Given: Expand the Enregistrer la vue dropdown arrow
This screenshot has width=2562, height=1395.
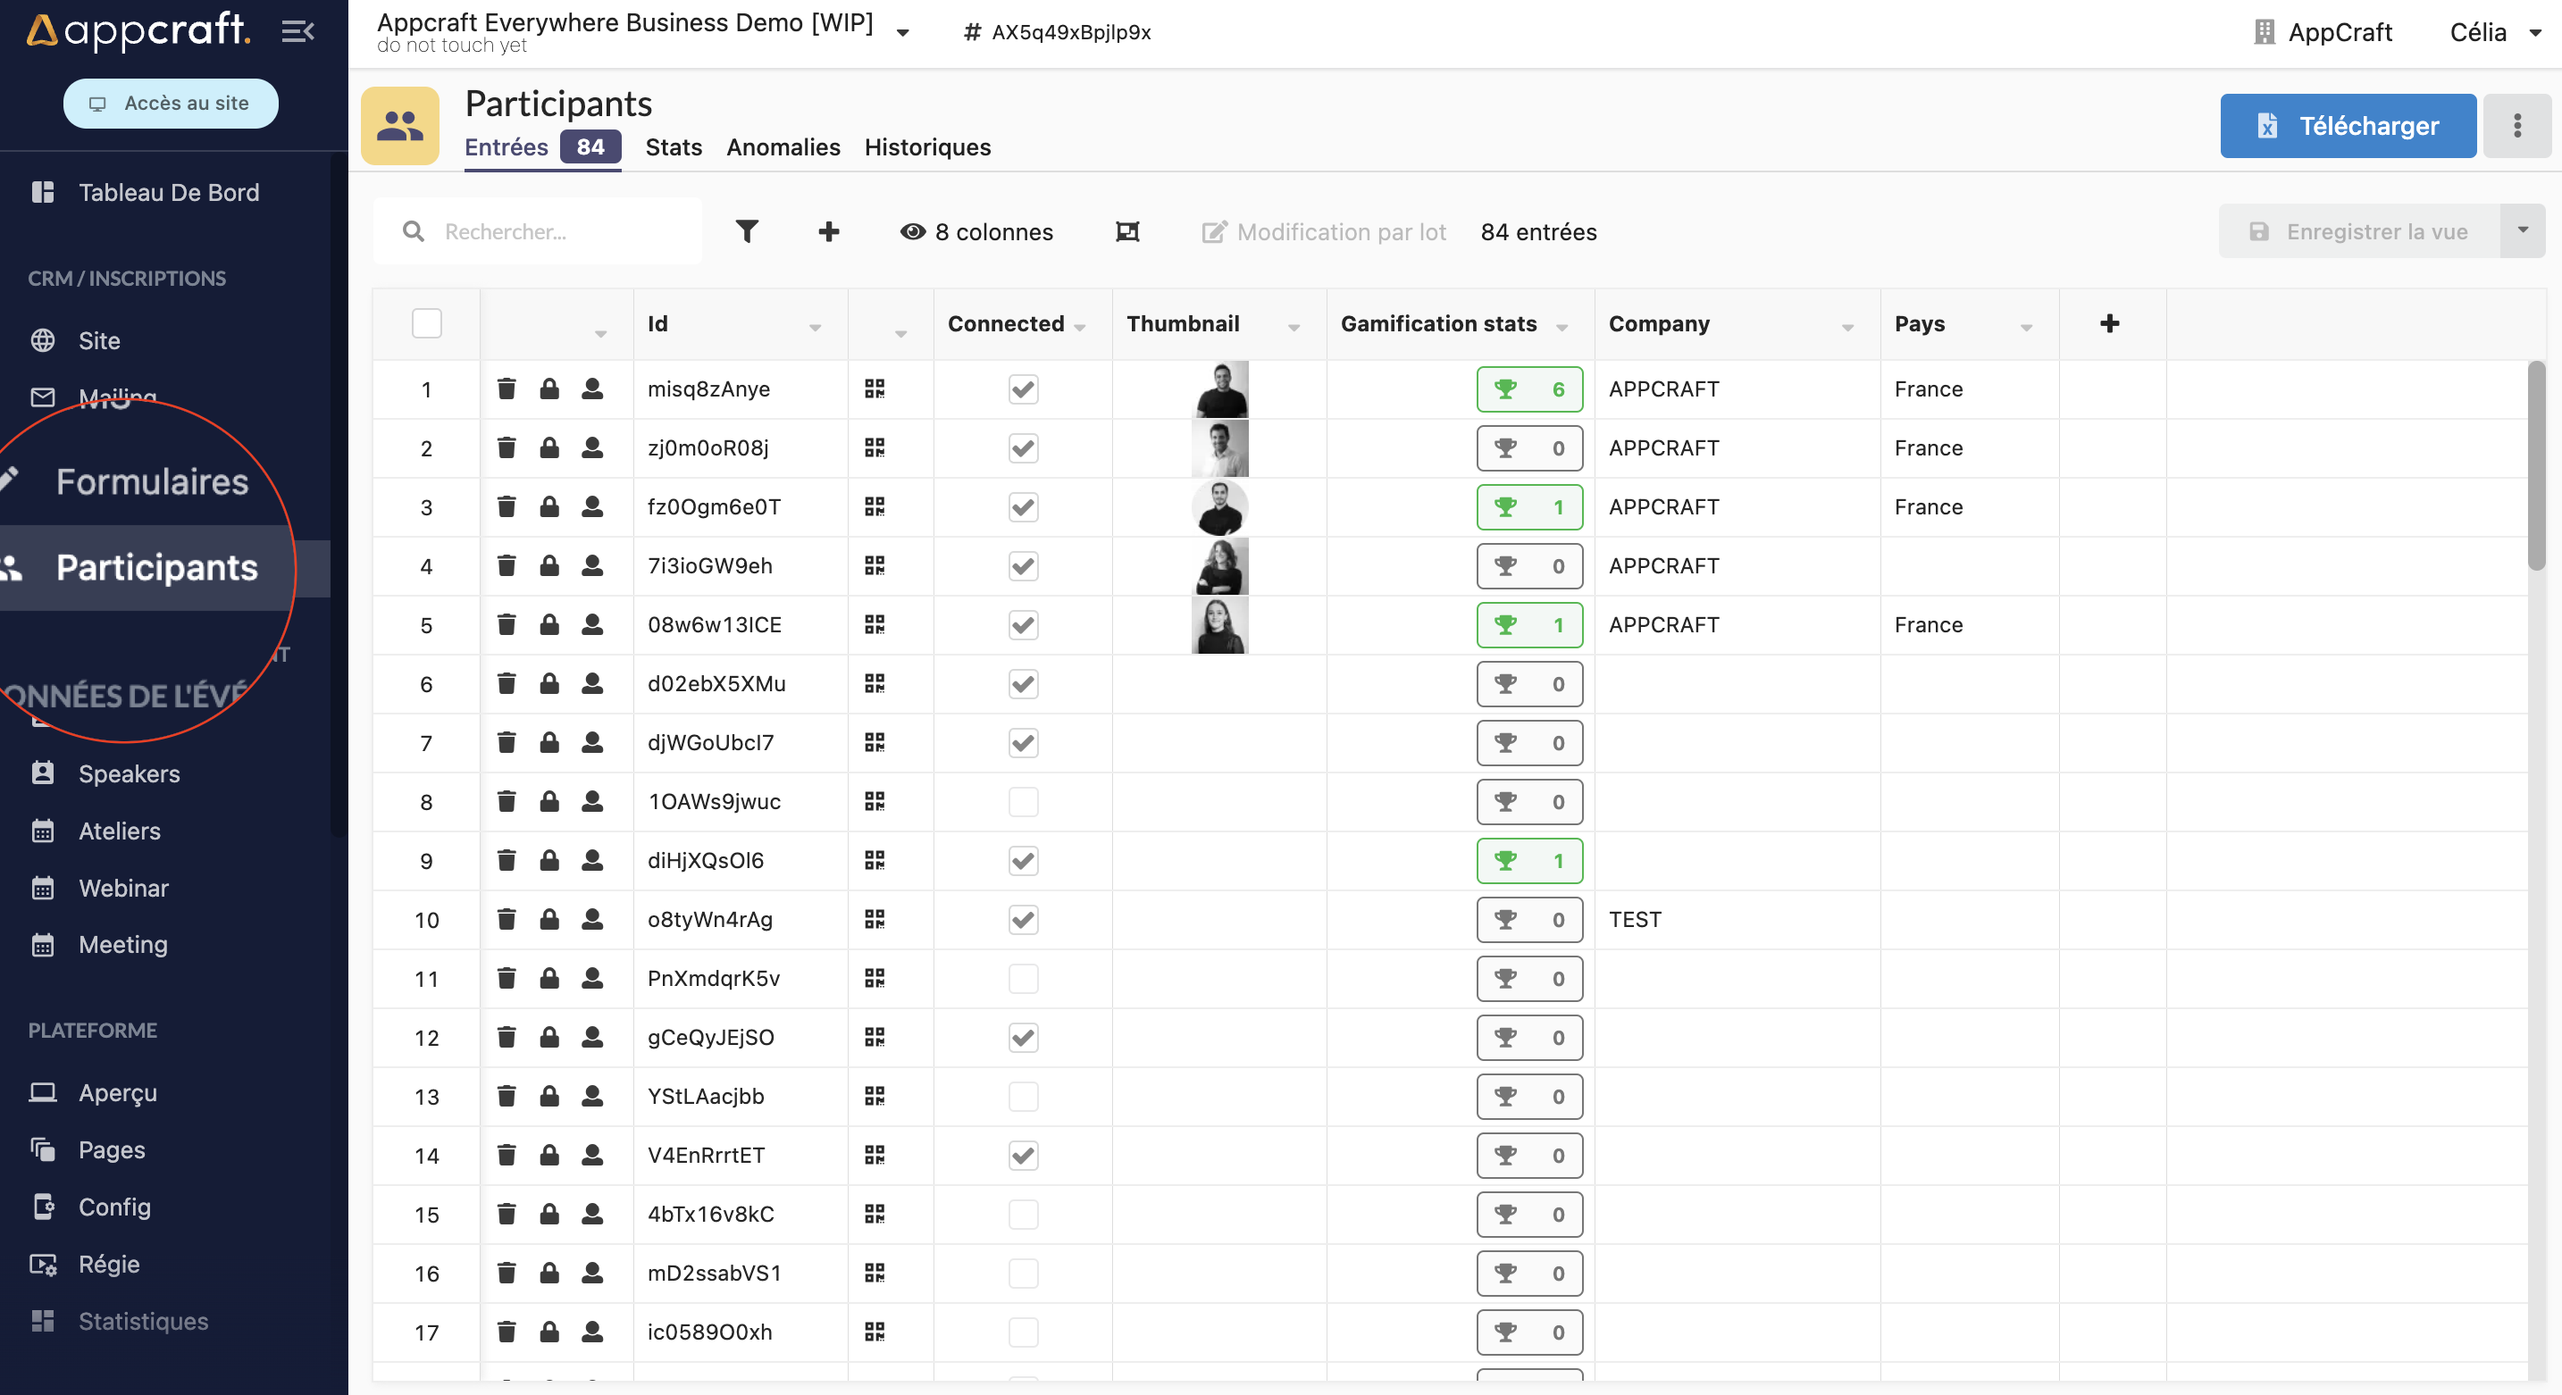Looking at the screenshot, I should point(2522,230).
